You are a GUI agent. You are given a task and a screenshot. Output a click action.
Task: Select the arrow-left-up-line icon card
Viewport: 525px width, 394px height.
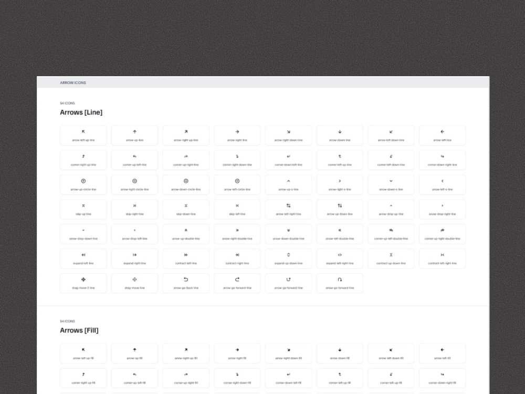tap(83, 136)
